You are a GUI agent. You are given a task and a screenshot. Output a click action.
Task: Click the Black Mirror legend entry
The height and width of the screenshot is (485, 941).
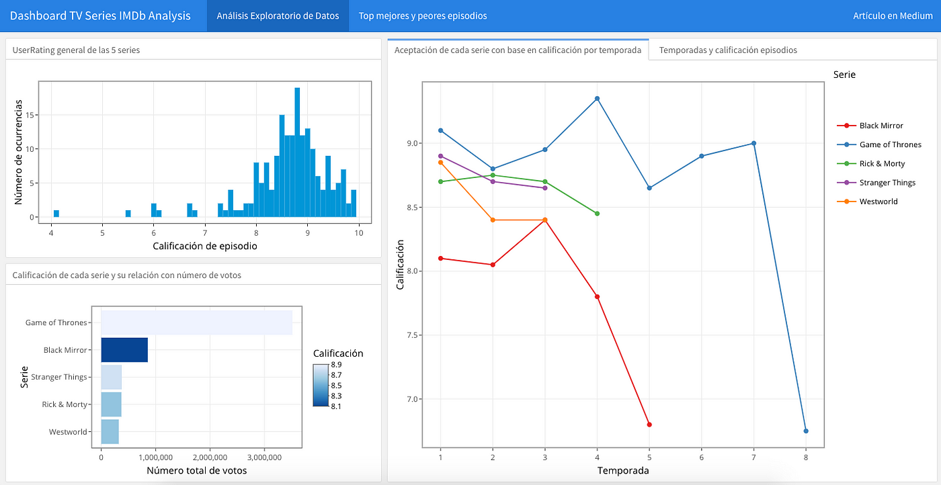pyautogui.click(x=870, y=126)
